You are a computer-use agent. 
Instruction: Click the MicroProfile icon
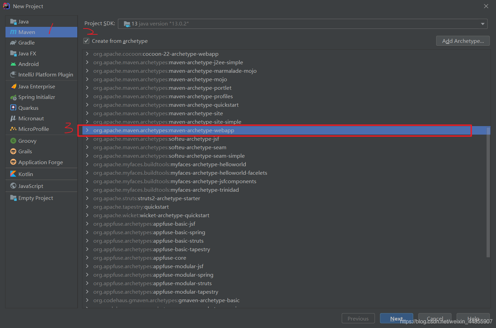[x=13, y=129]
